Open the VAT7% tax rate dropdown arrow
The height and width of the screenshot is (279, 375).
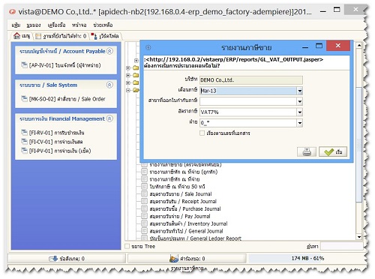point(300,112)
